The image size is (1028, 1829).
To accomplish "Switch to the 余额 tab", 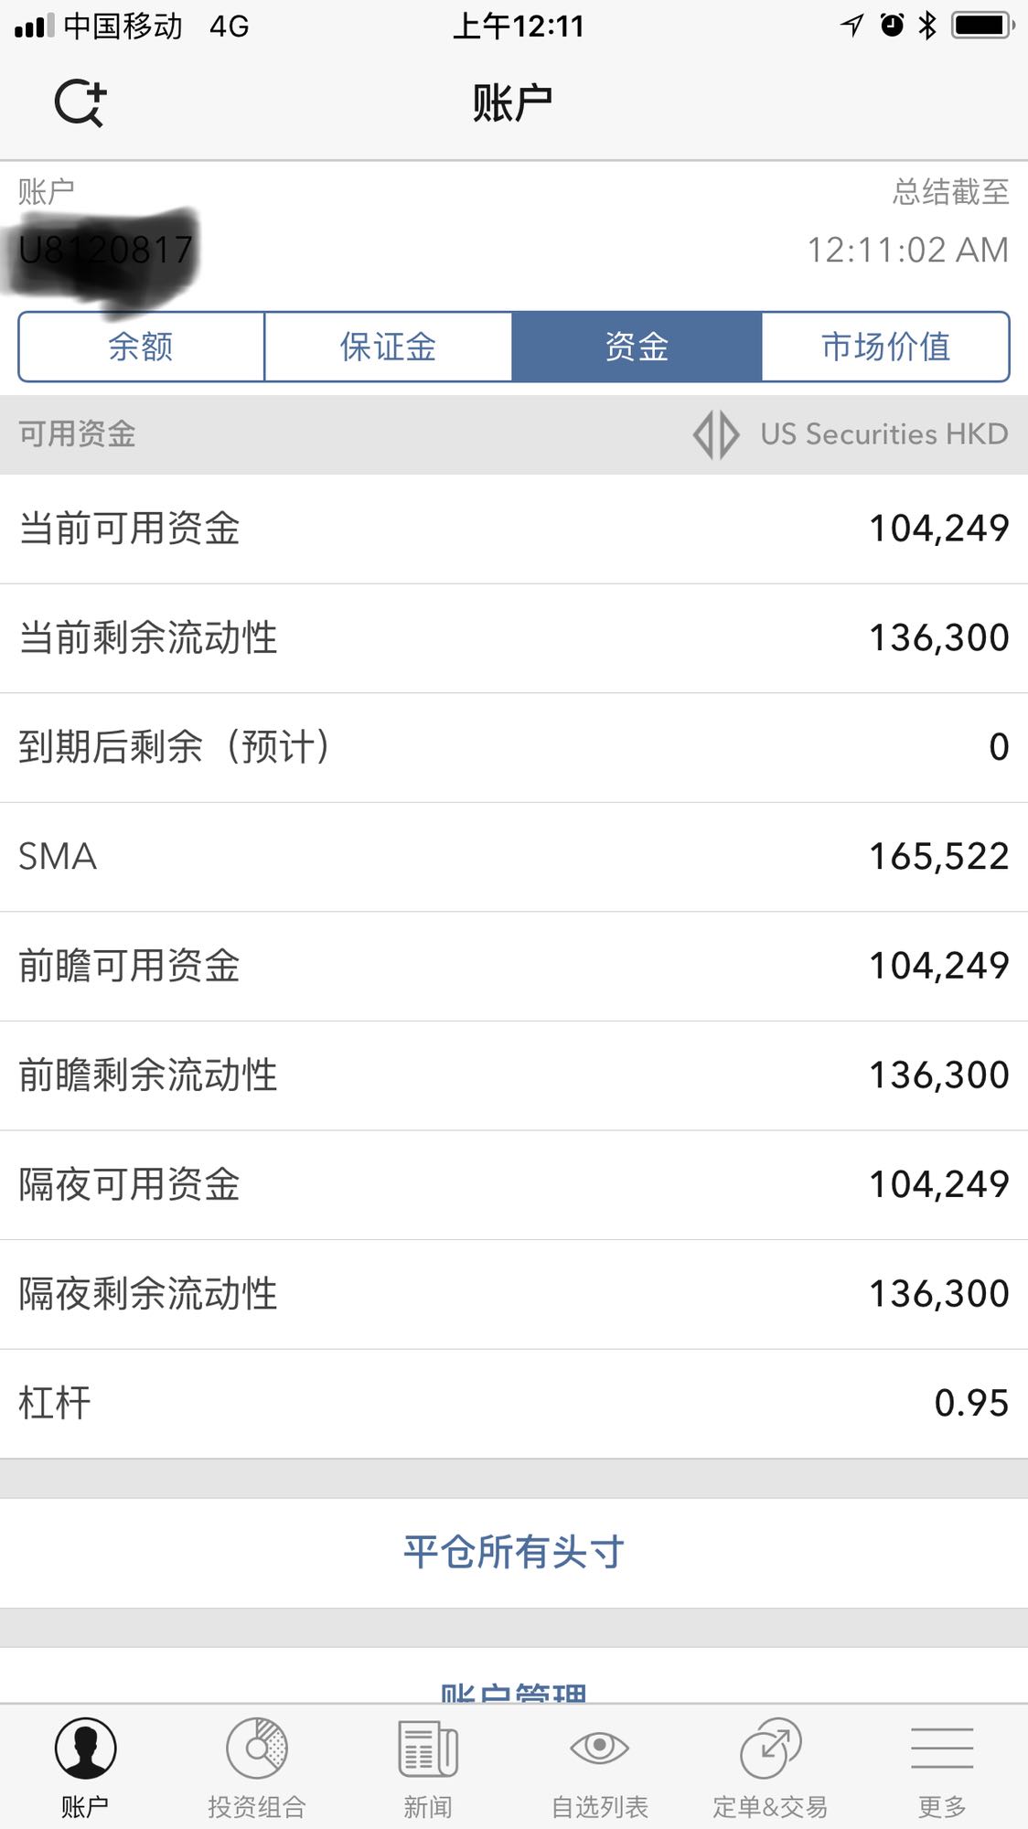I will pyautogui.click(x=141, y=347).
